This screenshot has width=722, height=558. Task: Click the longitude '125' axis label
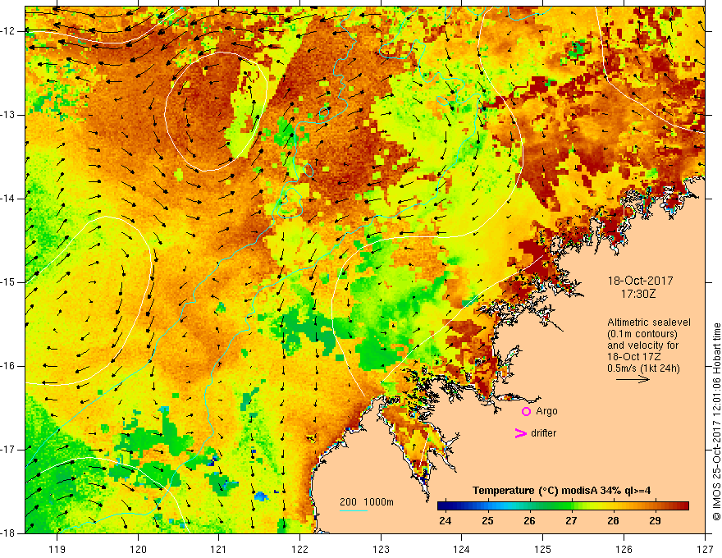(543, 549)
